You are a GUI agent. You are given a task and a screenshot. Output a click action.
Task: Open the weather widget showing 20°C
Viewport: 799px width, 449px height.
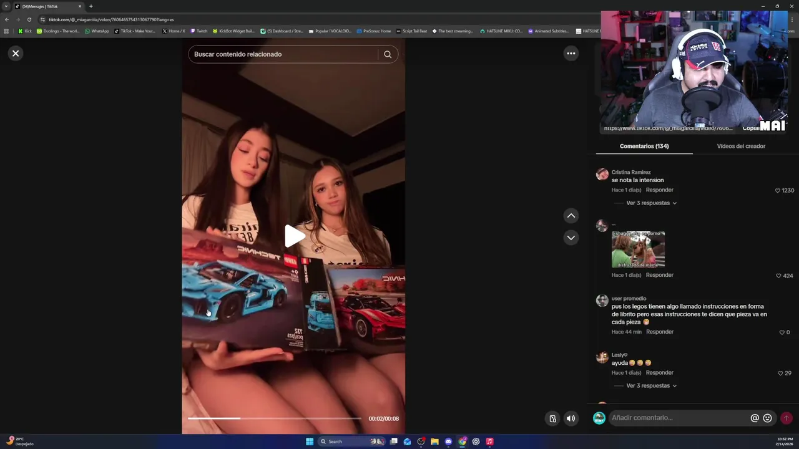tap(19, 442)
